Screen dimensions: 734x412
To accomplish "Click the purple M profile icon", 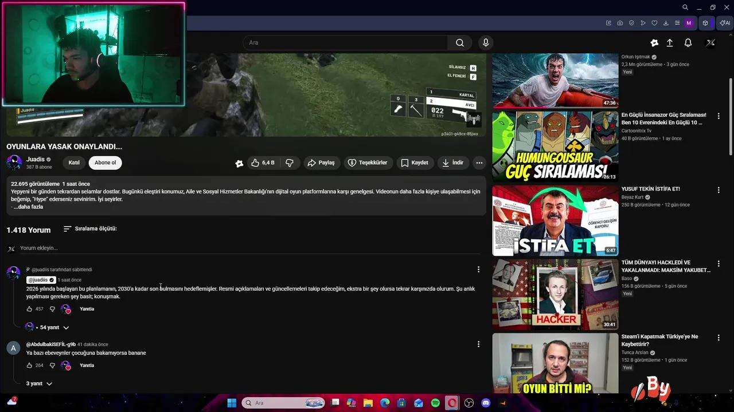I will tap(689, 23).
